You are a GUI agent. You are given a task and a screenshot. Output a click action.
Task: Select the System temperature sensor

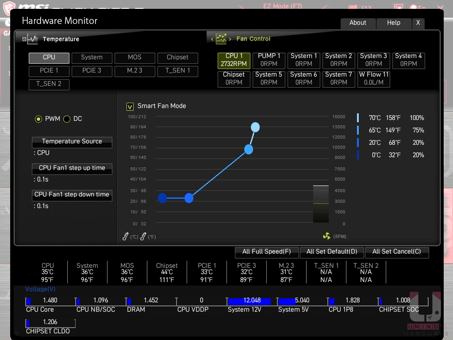click(92, 58)
